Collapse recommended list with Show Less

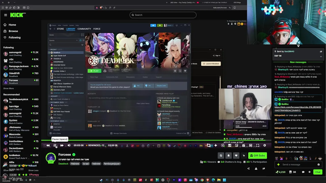33,170
